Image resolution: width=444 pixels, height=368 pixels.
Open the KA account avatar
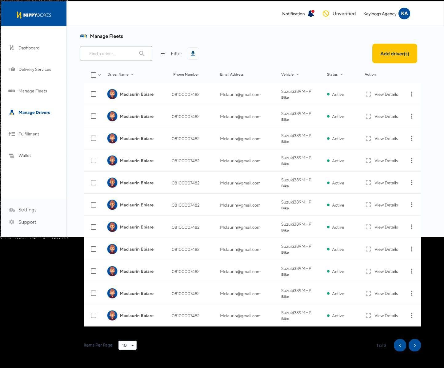point(404,14)
